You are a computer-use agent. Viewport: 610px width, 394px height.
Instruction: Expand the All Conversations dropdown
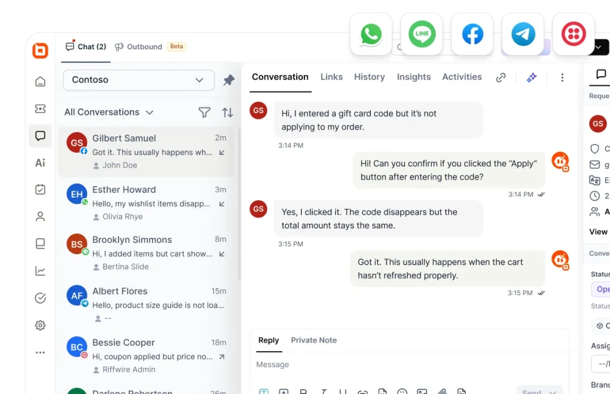(x=108, y=112)
